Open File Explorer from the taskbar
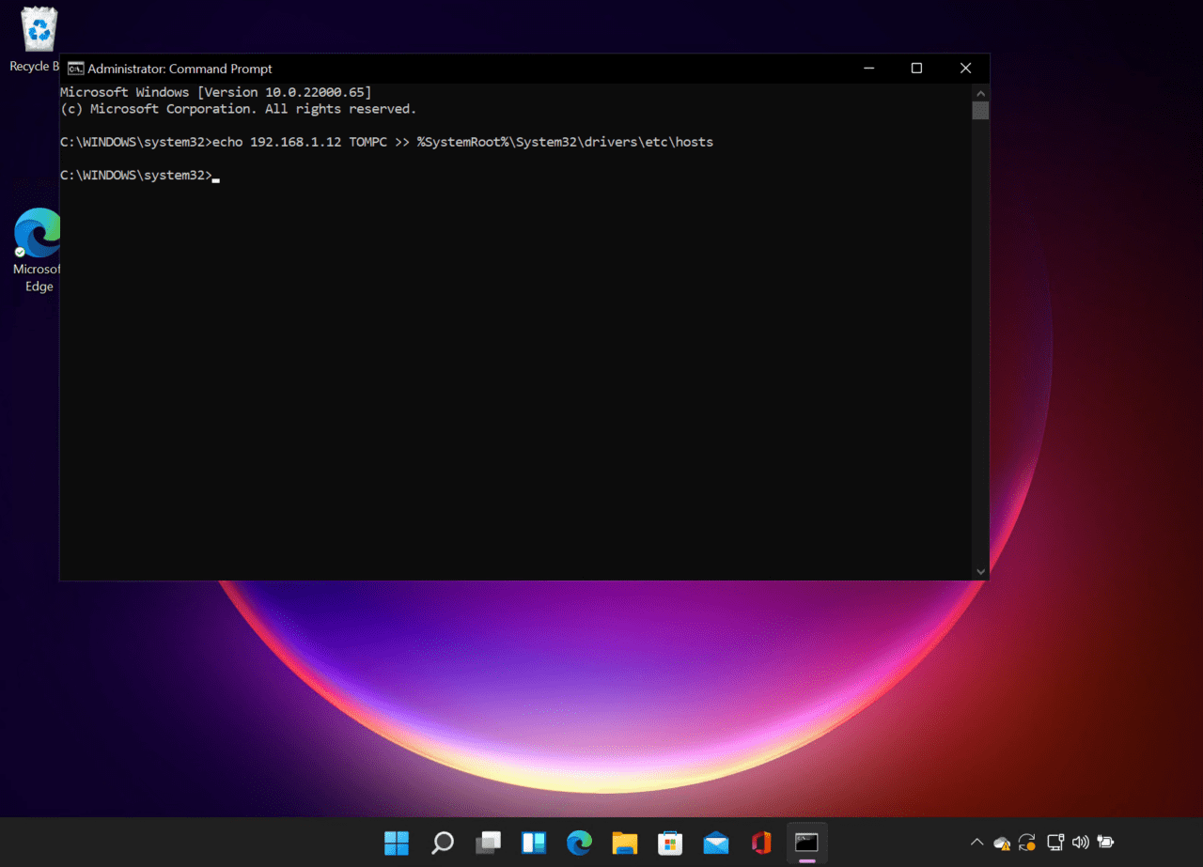Viewport: 1203px width, 867px height. point(625,843)
